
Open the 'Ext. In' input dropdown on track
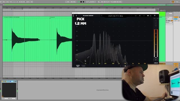click(x=169, y=17)
